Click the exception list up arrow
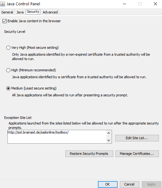Image resolution: width=162 pixels, height=188 pixels. tap(109, 133)
